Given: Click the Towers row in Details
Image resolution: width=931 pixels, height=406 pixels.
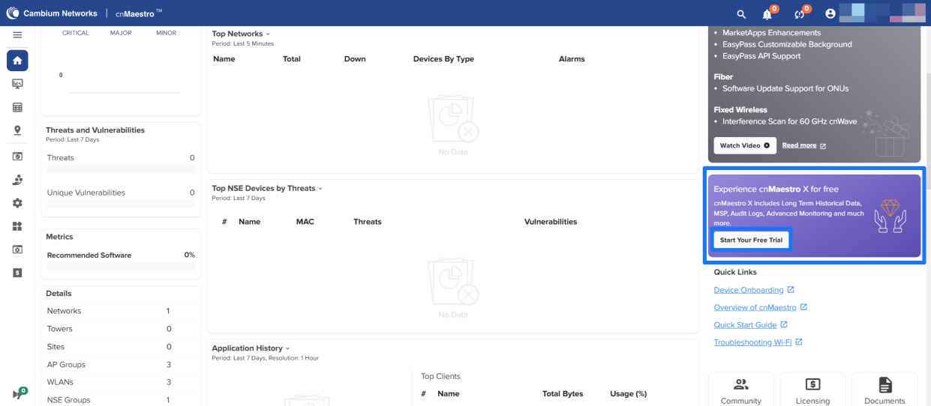Looking at the screenshot, I should pos(120,329).
